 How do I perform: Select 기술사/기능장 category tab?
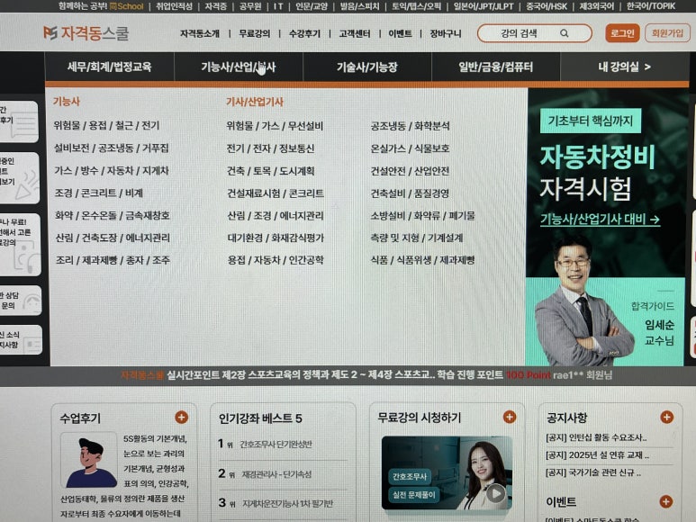pyautogui.click(x=367, y=67)
